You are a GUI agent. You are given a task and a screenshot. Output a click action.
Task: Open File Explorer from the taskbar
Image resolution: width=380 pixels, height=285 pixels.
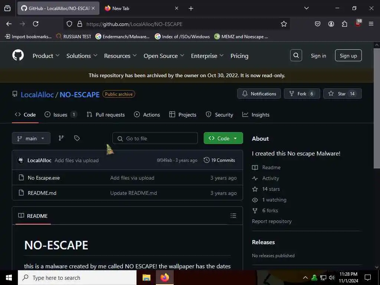[146, 278]
